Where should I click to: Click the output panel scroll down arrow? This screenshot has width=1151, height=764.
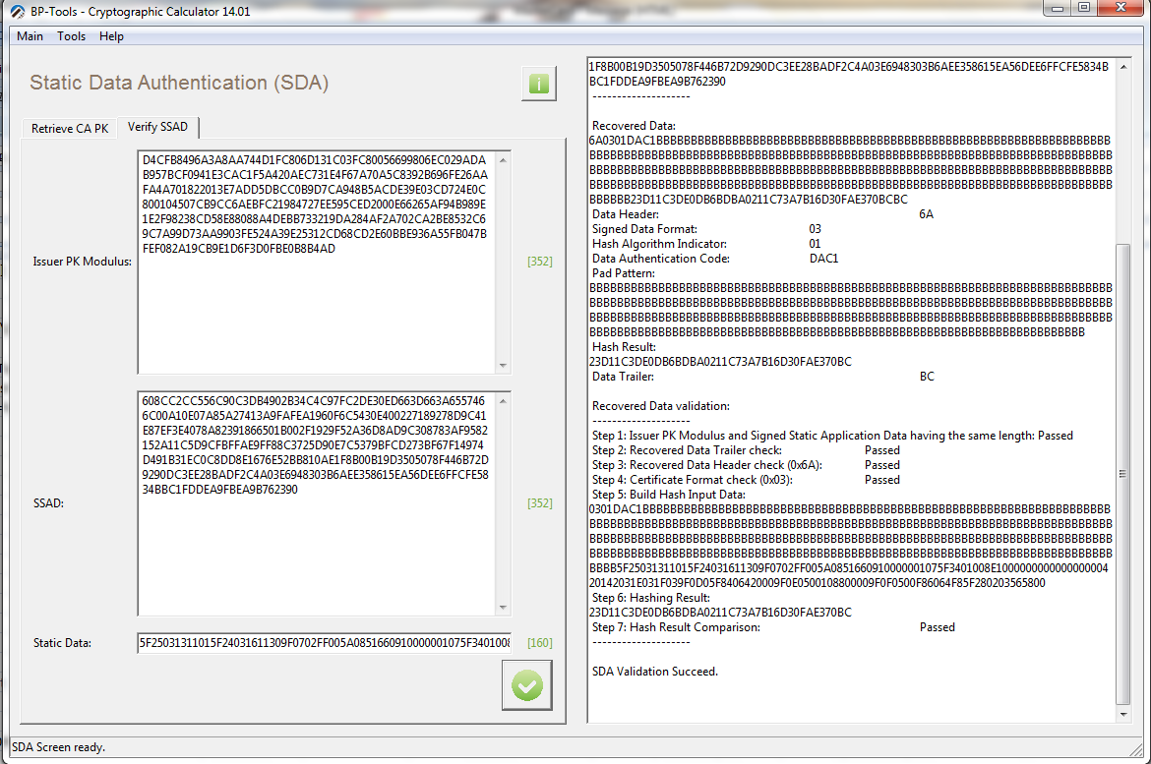click(x=1123, y=714)
